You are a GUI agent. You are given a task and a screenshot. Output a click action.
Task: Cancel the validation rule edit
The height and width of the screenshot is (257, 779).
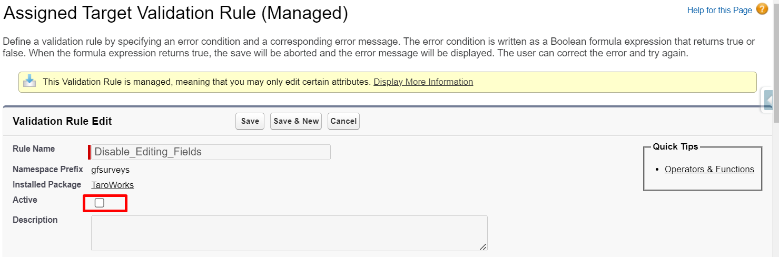click(343, 121)
